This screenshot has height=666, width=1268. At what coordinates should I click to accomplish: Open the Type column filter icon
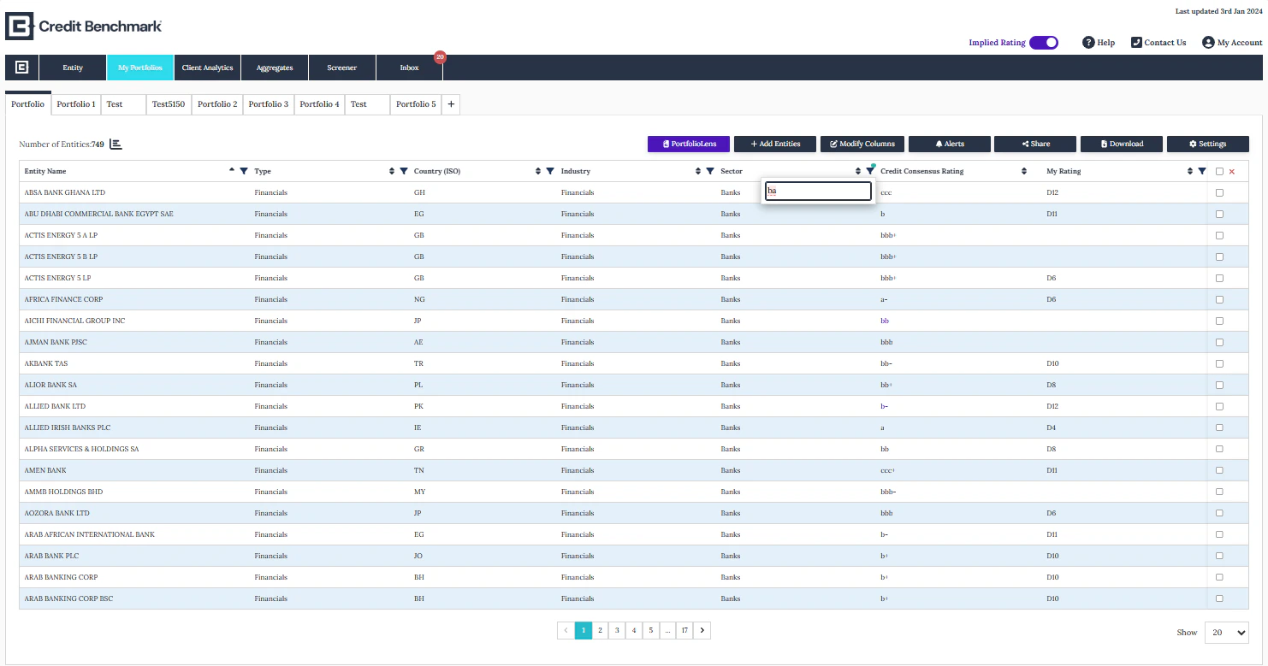pos(403,171)
